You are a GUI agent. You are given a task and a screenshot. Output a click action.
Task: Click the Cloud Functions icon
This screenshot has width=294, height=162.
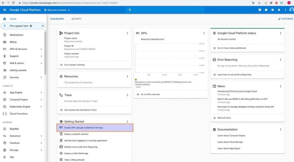(x=5, y=114)
